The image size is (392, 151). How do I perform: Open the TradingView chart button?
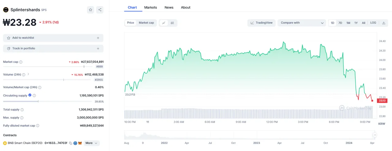(x=262, y=23)
